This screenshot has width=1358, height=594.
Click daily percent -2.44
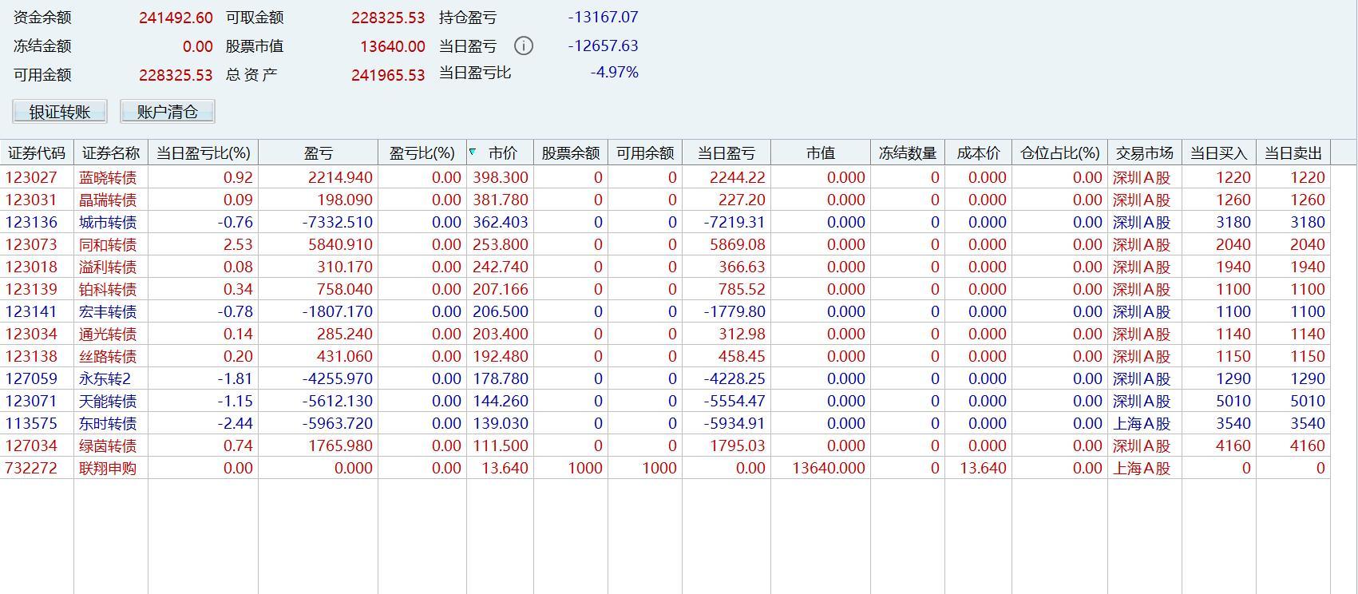pyautogui.click(x=236, y=423)
